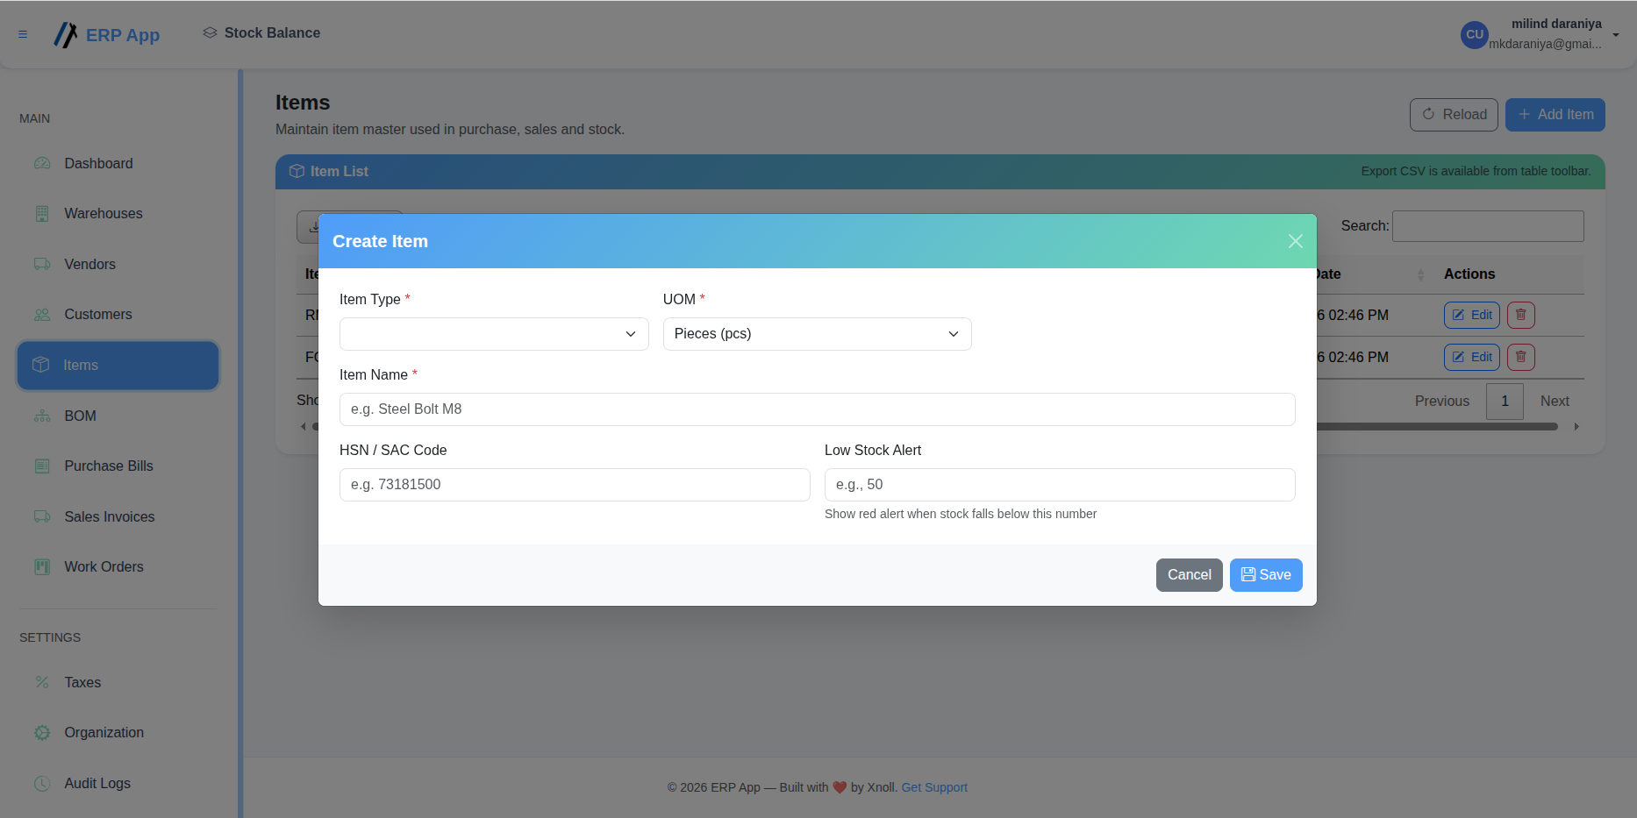
Task: Open the Get Support link
Action: point(933,787)
